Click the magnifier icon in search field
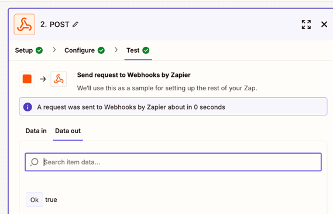333x214 pixels. tap(34, 162)
